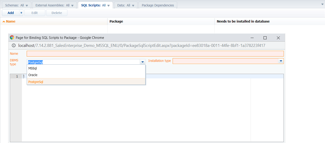This screenshot has width=325, height=143.
Task: Close the SQL script binding popup
Action: pyautogui.click(x=278, y=38)
